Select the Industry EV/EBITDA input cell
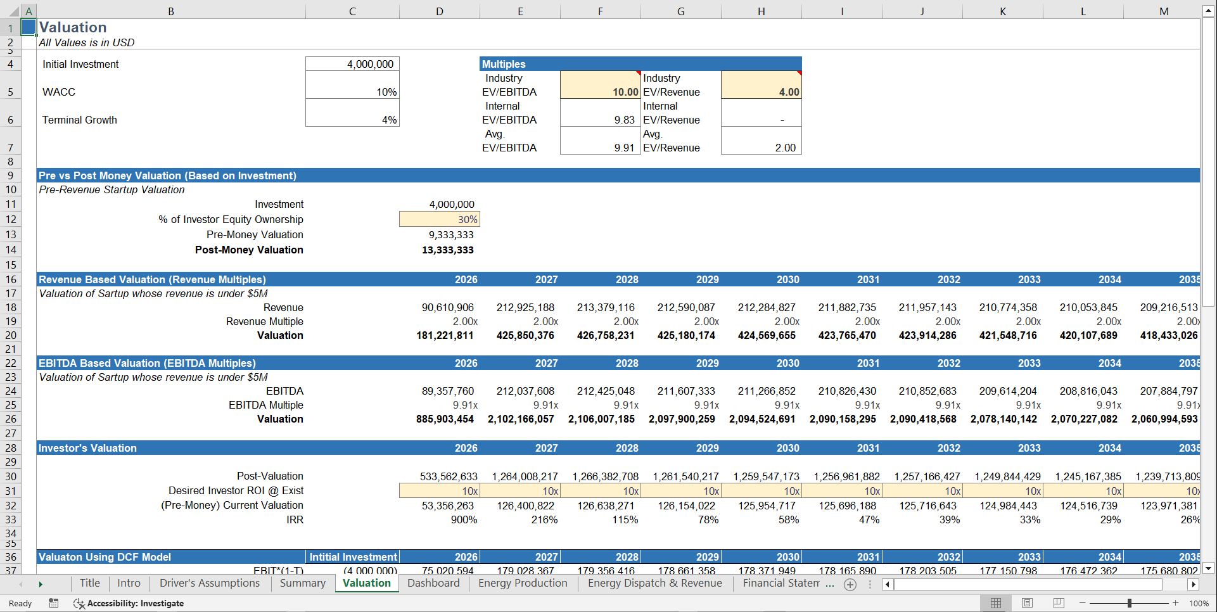 coord(599,84)
